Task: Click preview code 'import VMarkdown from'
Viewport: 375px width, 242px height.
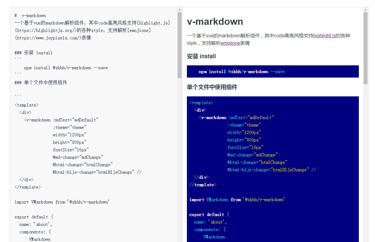Action: point(215,200)
